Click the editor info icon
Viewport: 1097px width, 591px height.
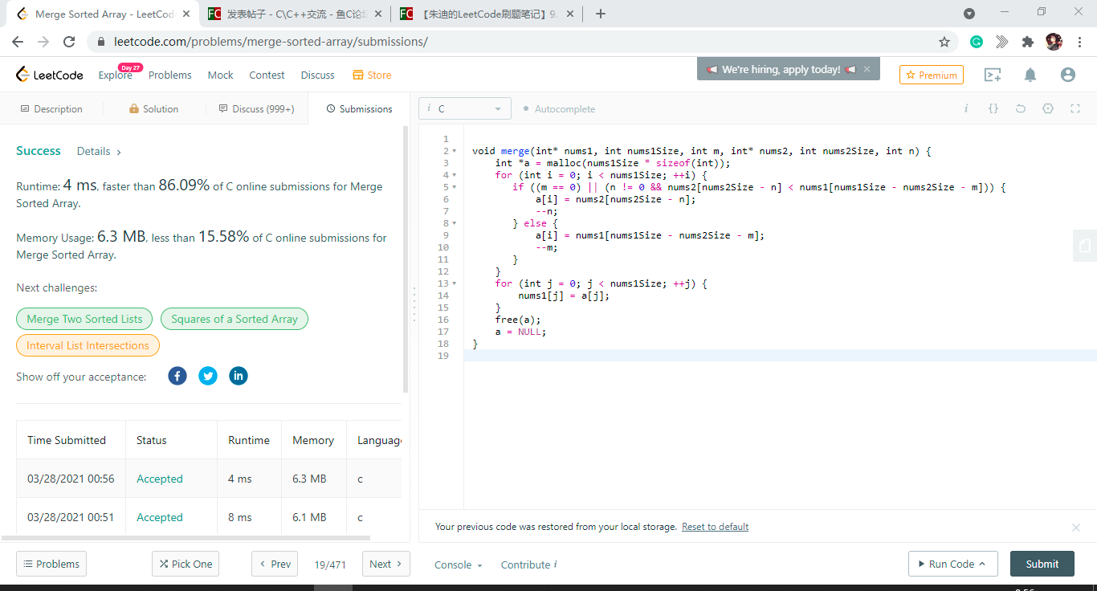pyautogui.click(x=966, y=108)
